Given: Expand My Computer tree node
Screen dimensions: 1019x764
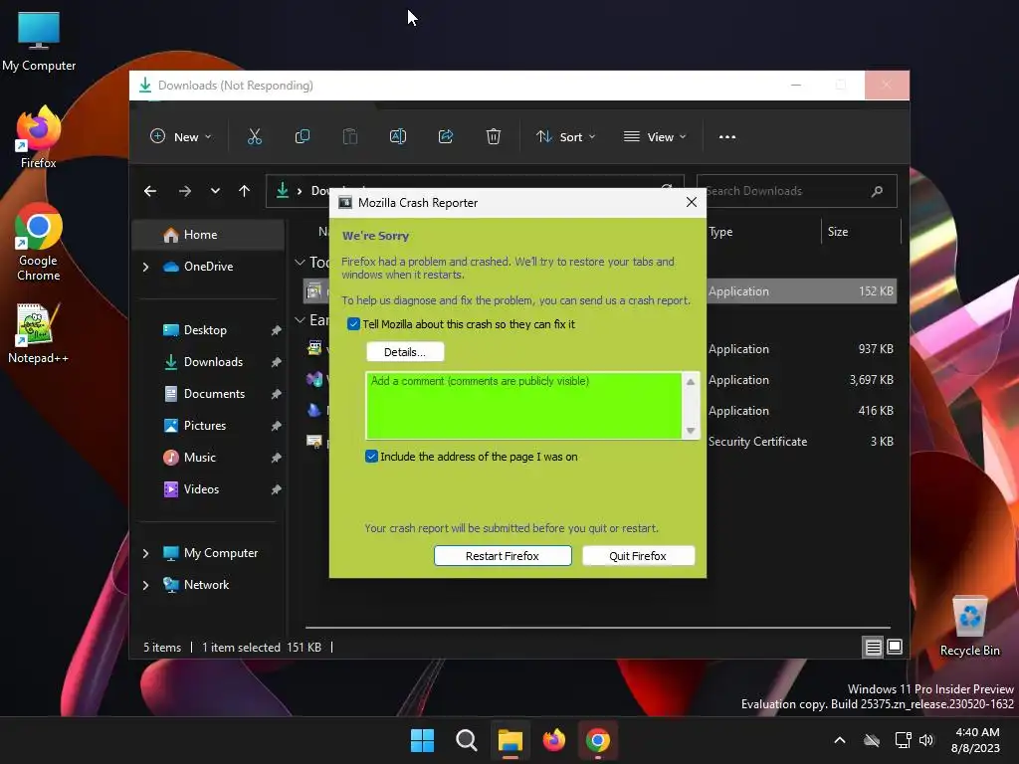Looking at the screenshot, I should 145,553.
